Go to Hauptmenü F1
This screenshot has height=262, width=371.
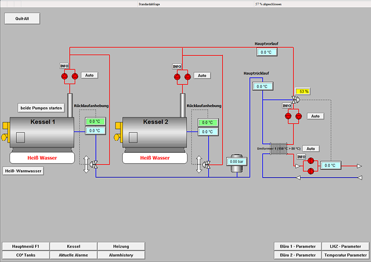tap(26, 246)
